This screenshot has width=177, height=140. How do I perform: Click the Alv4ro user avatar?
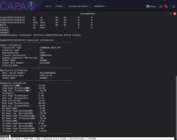coord(148,6)
